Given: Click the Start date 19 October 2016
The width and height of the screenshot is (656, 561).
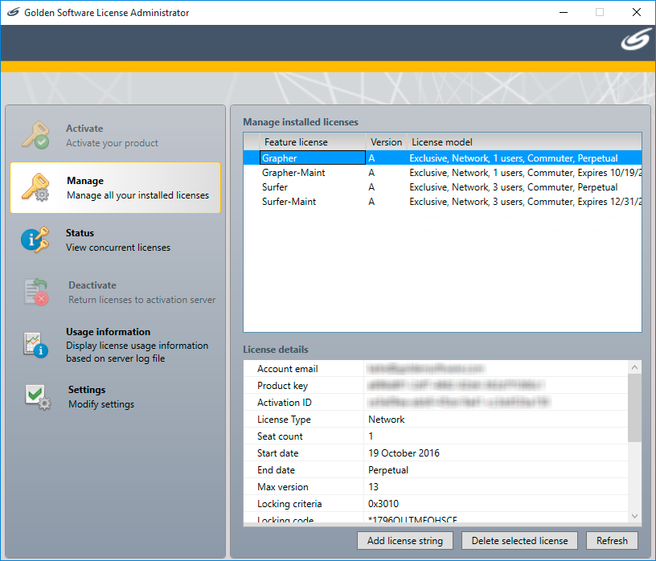Looking at the screenshot, I should click(x=404, y=453).
